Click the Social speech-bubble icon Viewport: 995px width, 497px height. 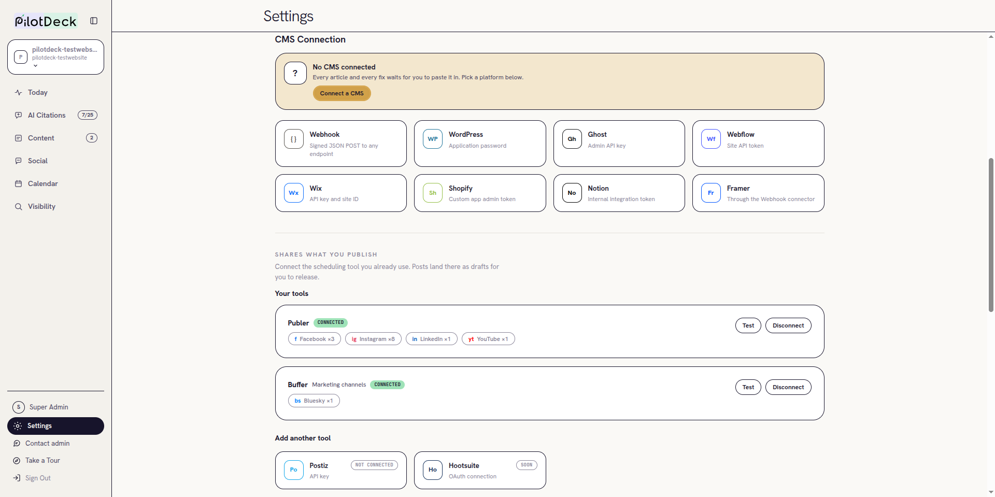(19, 161)
